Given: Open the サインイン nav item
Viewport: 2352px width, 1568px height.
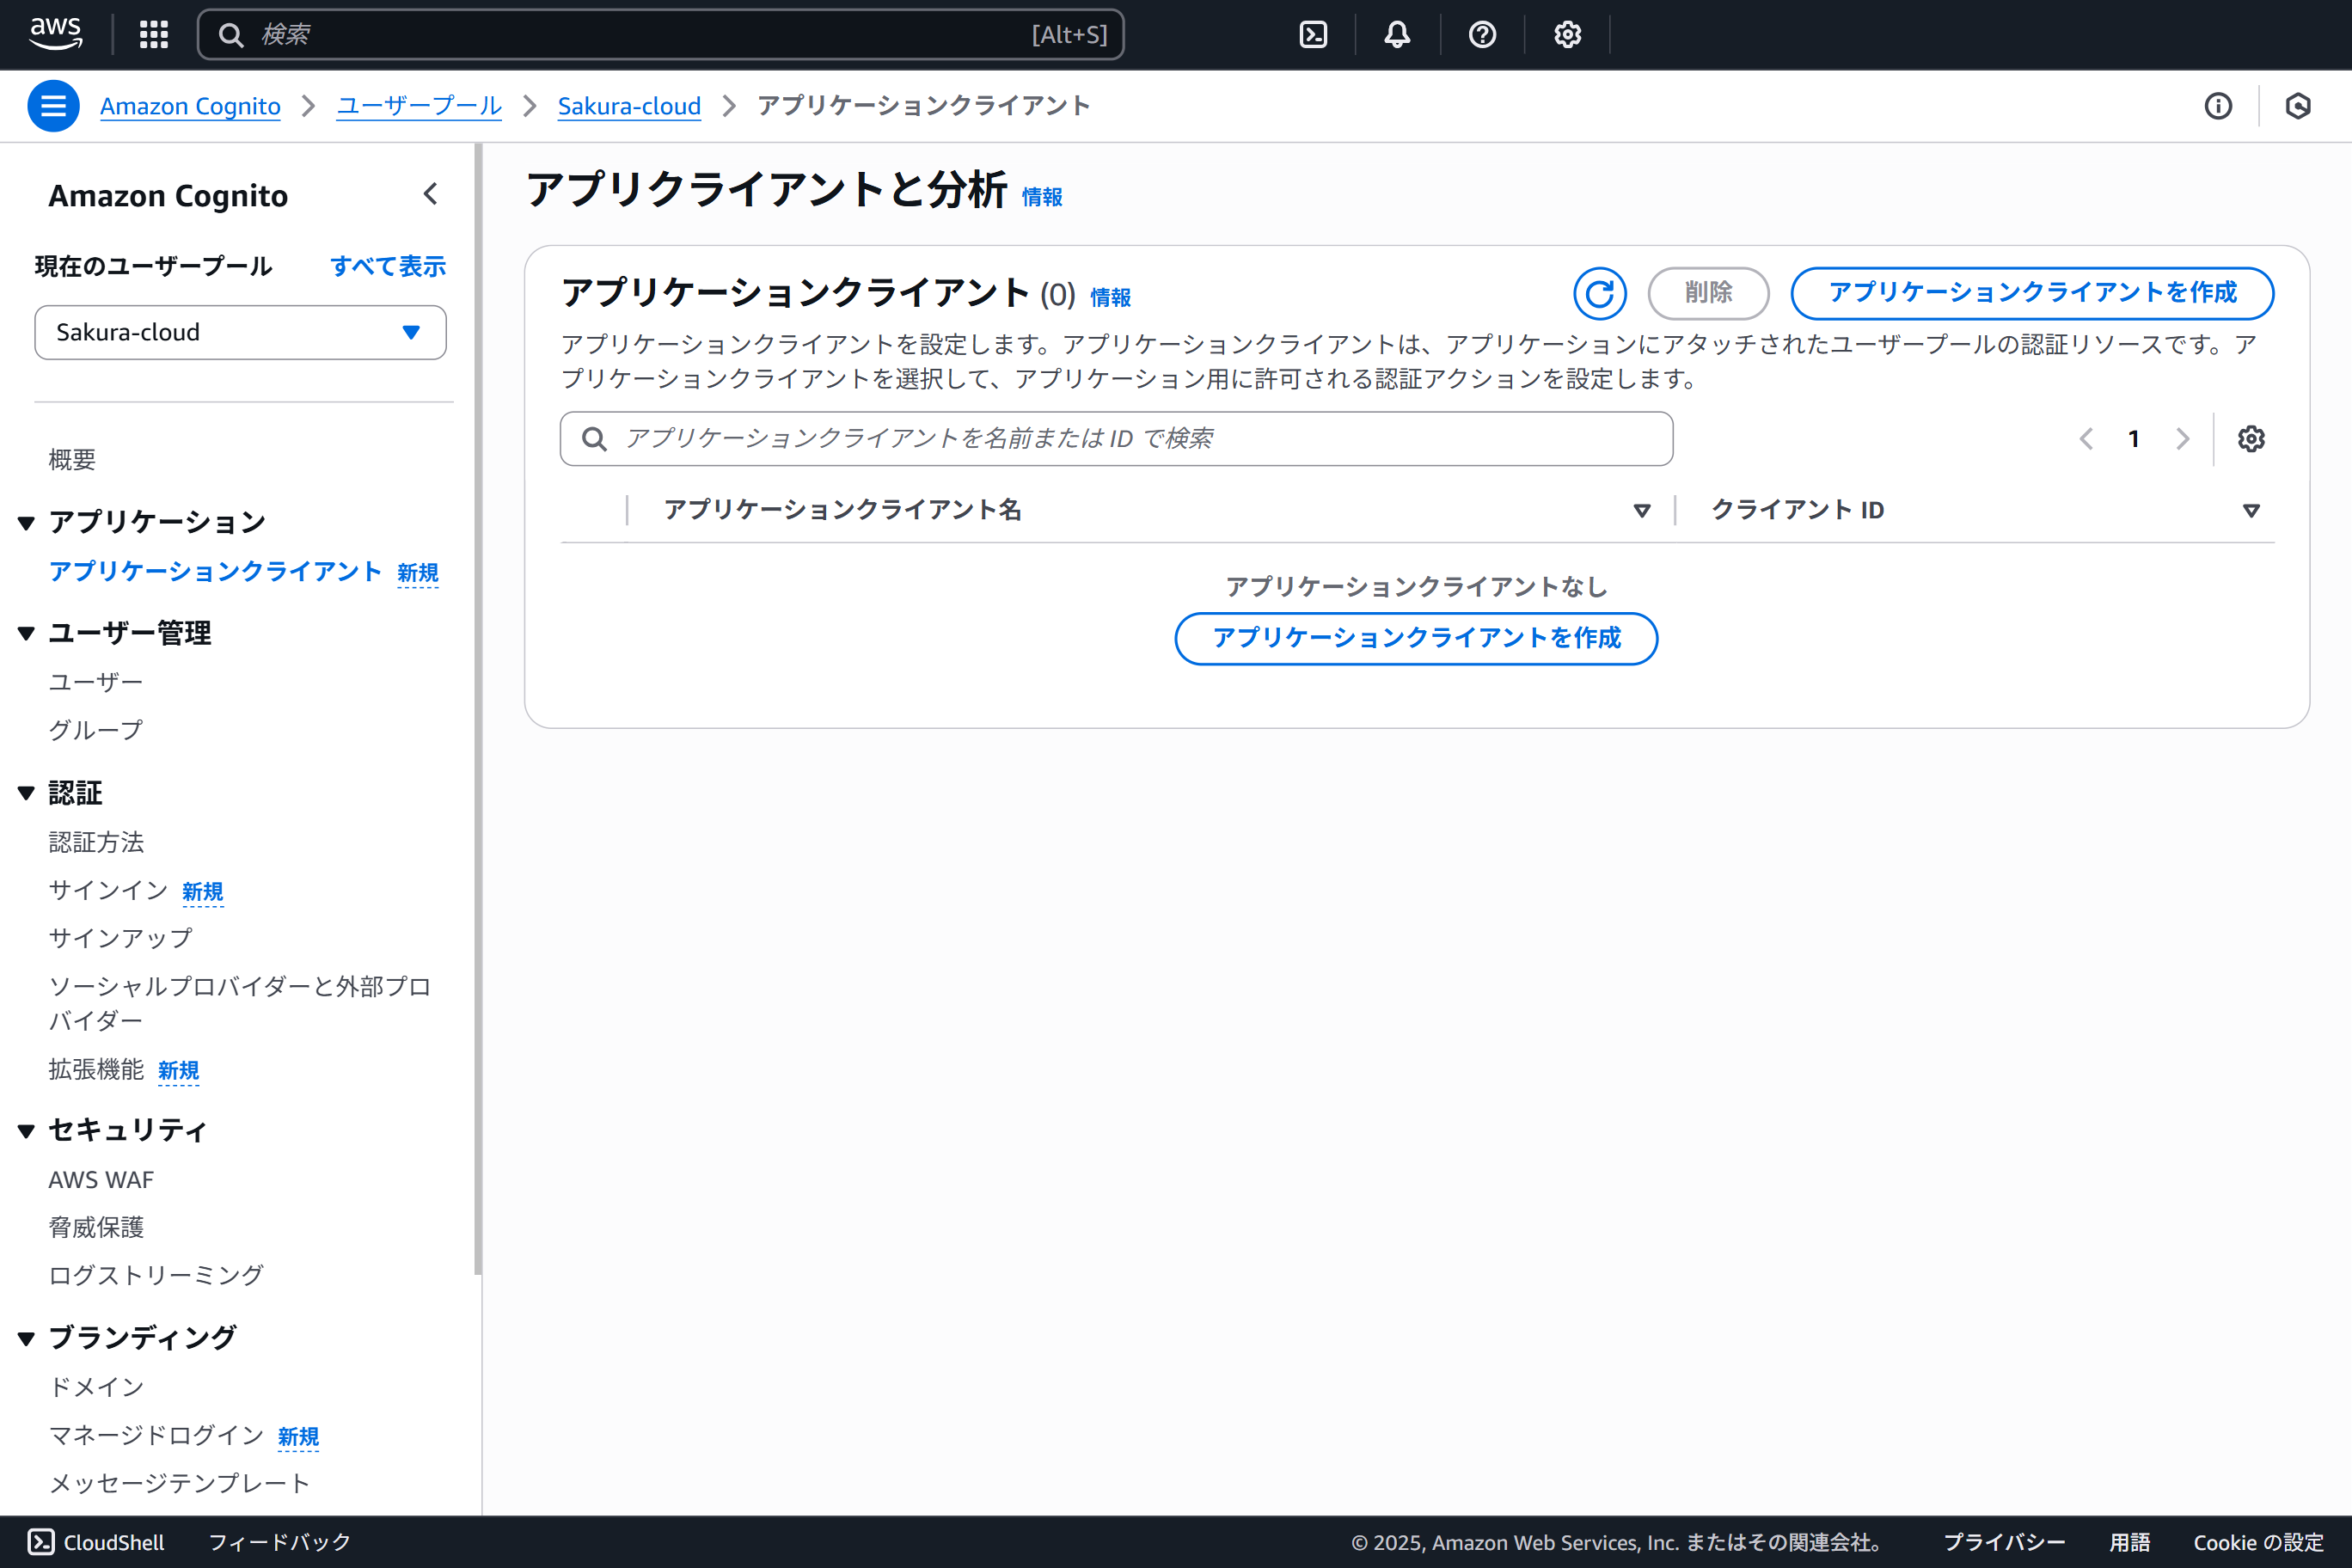Looking at the screenshot, I should pyautogui.click(x=108, y=890).
